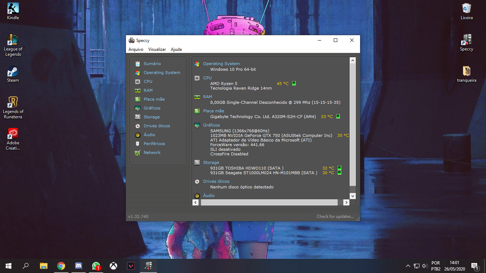This screenshot has width=486, height=273.
Task: Open the Visualizar menu
Action: pyautogui.click(x=157, y=49)
